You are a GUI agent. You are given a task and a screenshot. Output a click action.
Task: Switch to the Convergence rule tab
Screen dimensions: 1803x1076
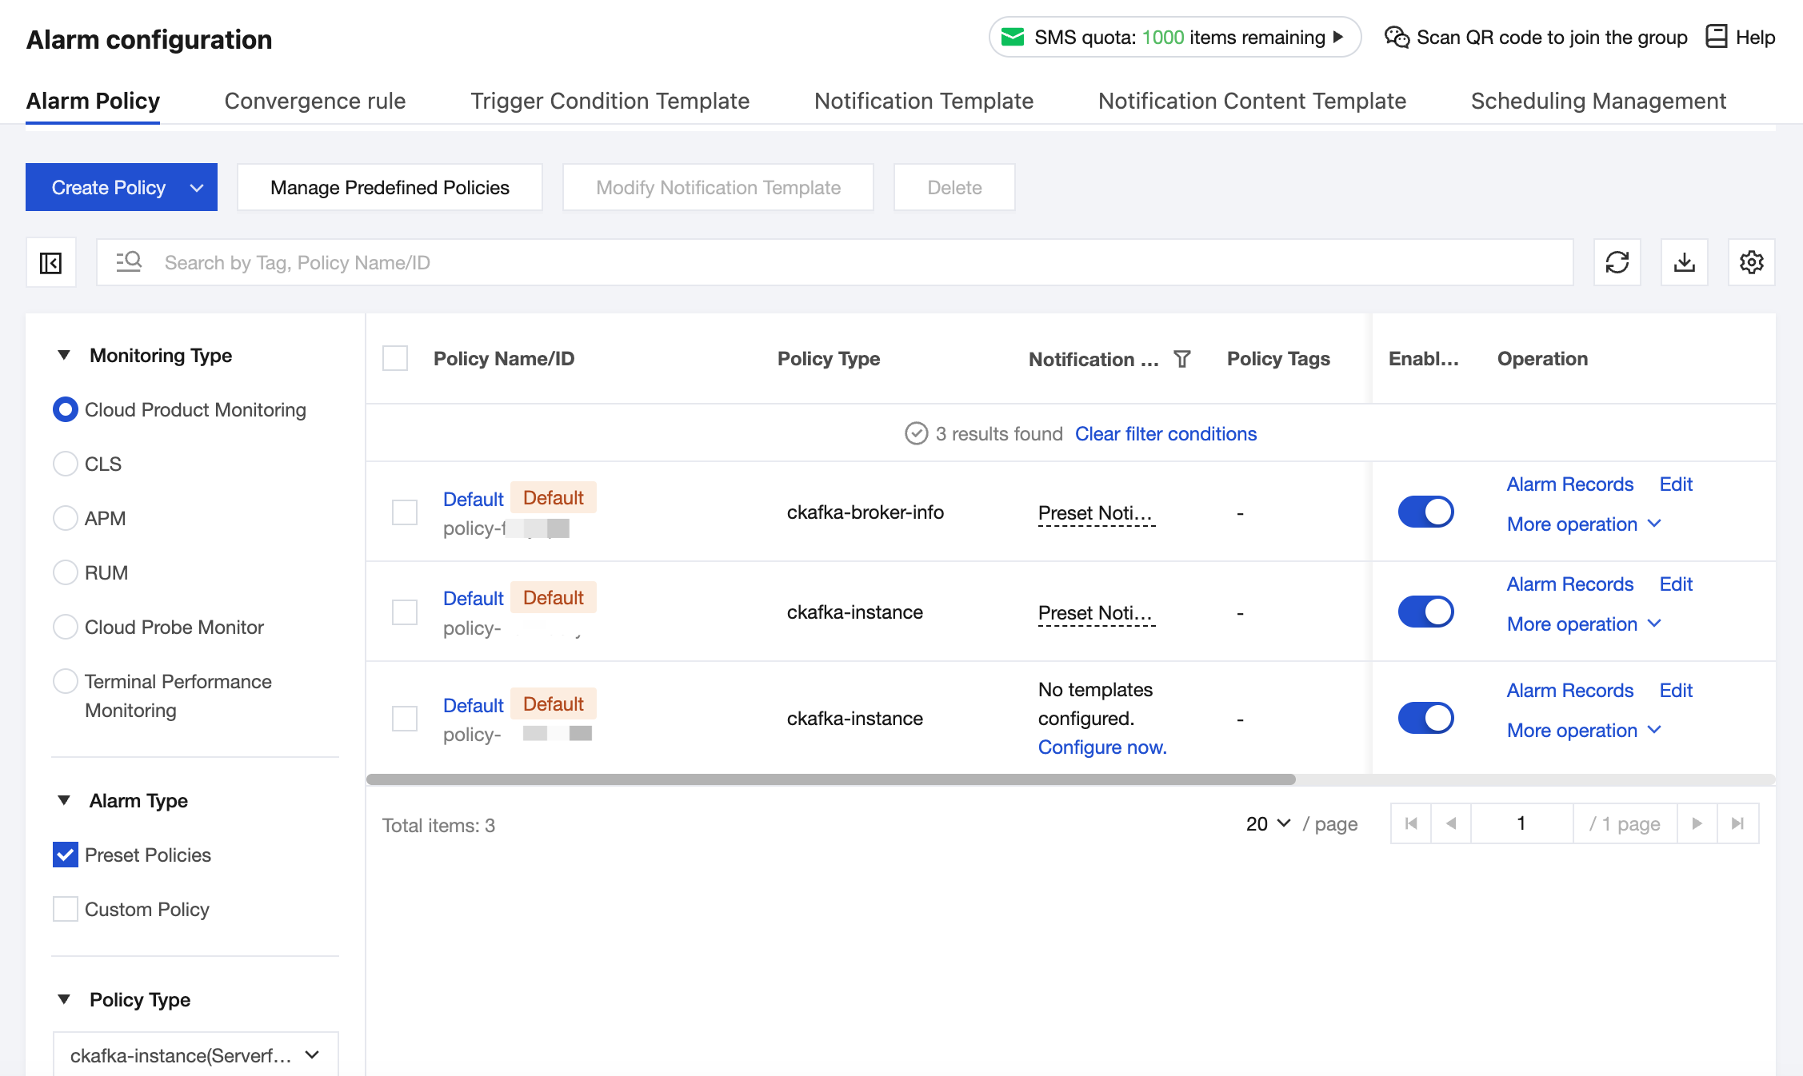[x=314, y=102]
